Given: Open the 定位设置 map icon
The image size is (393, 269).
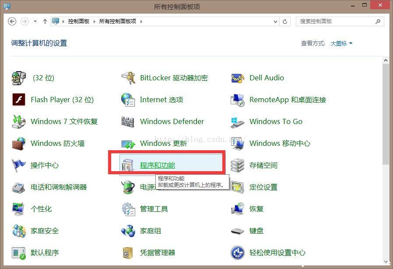Looking at the screenshot, I should click(238, 187).
